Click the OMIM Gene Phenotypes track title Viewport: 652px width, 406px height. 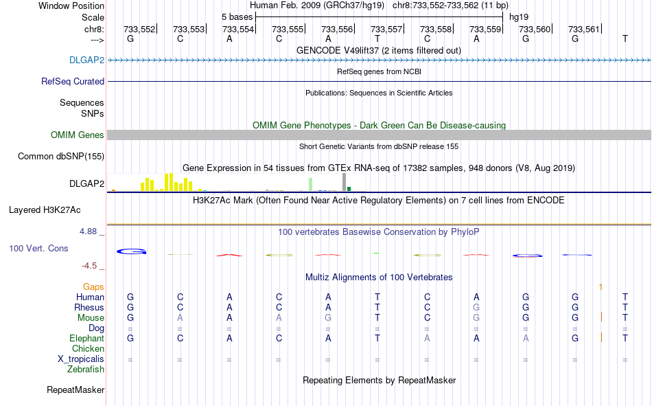tap(379, 125)
